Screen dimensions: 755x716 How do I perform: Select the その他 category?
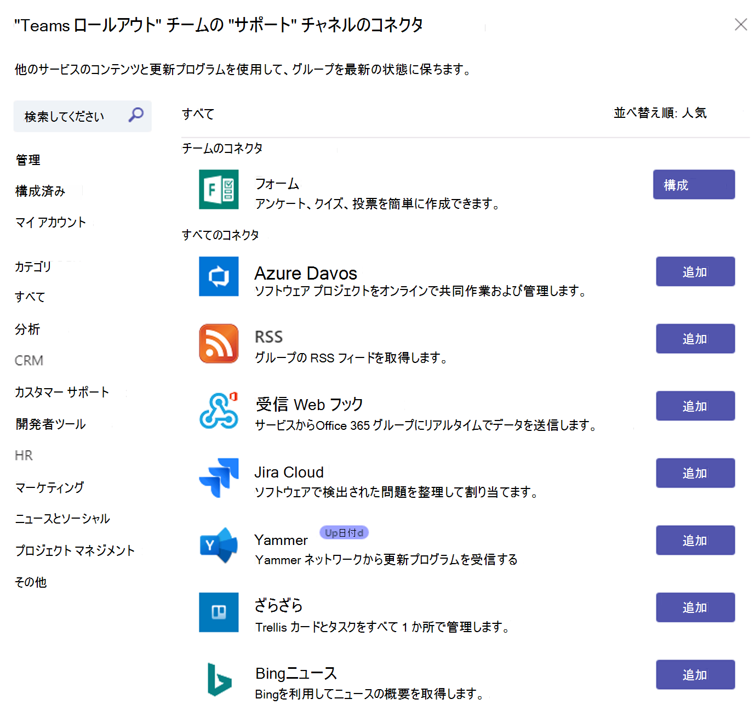31,582
